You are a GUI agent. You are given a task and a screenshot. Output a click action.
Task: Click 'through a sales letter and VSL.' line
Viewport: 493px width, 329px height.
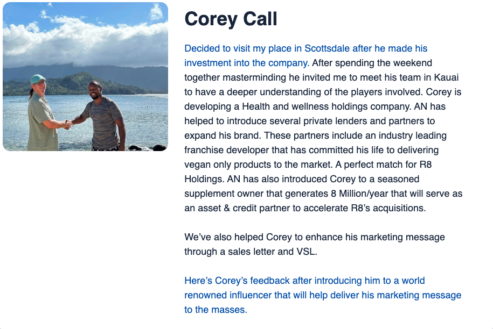[251, 252]
